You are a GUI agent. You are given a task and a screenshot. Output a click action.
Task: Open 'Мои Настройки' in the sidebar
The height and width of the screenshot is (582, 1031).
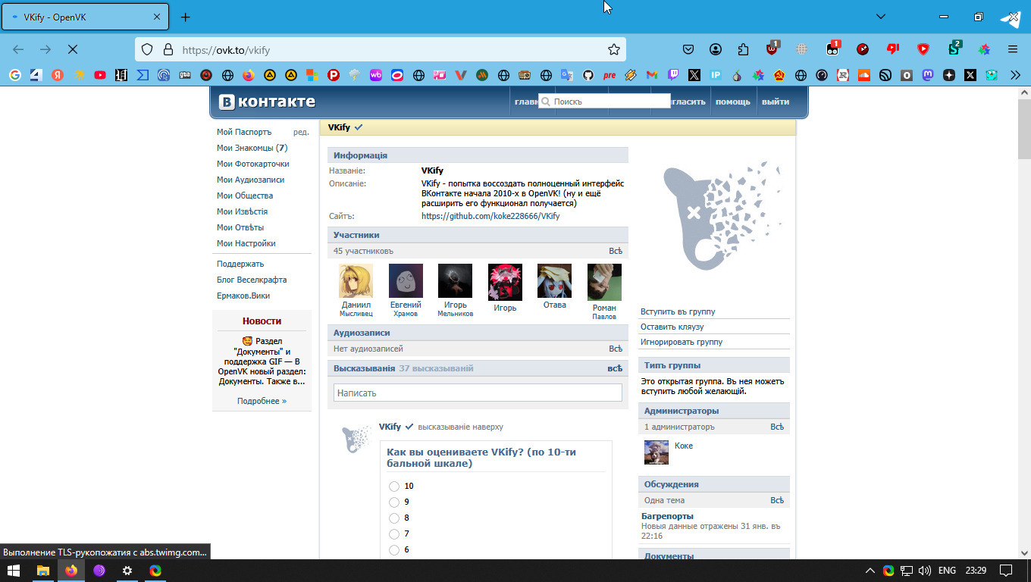click(x=246, y=243)
